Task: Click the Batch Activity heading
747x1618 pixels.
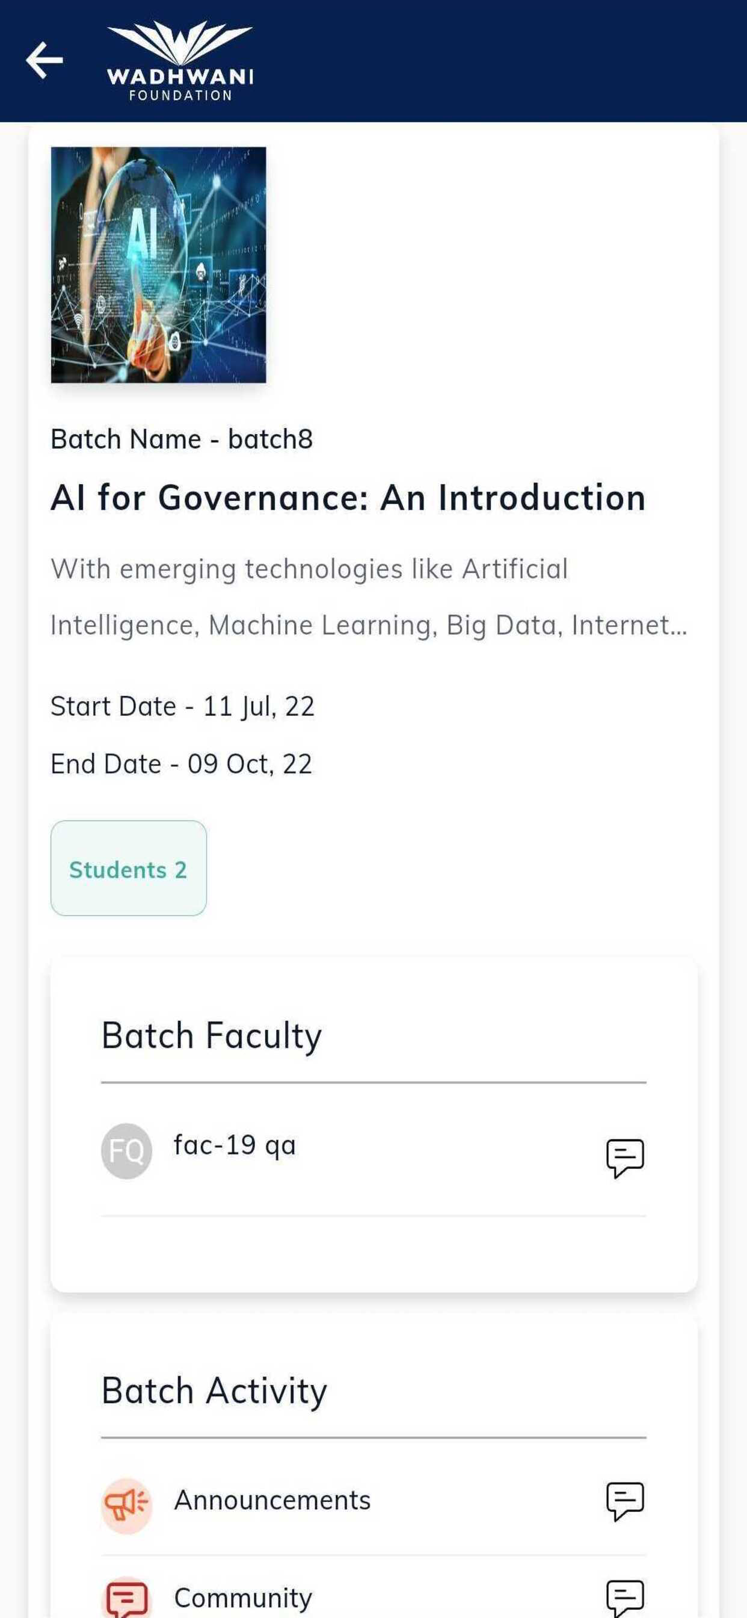Action: tap(214, 1390)
